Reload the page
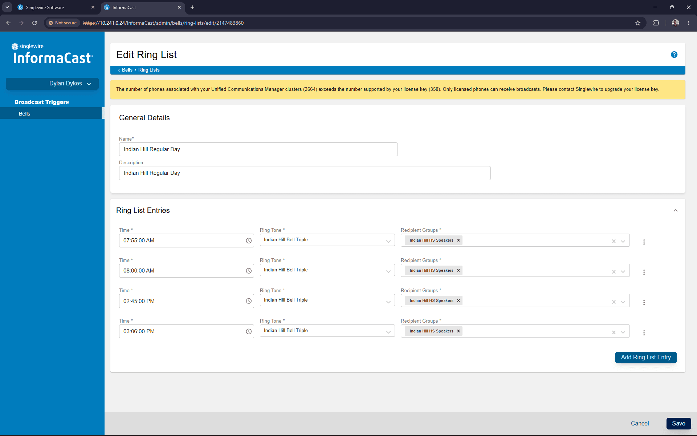Image resolution: width=697 pixels, height=436 pixels. 34,23
